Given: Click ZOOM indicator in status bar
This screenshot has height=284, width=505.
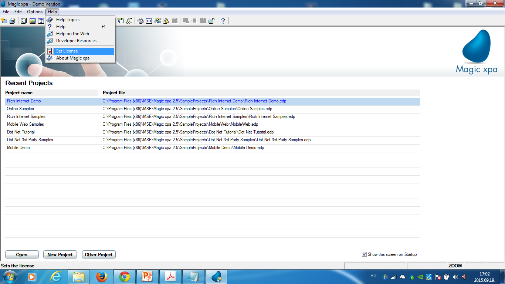Looking at the screenshot, I should (455, 266).
